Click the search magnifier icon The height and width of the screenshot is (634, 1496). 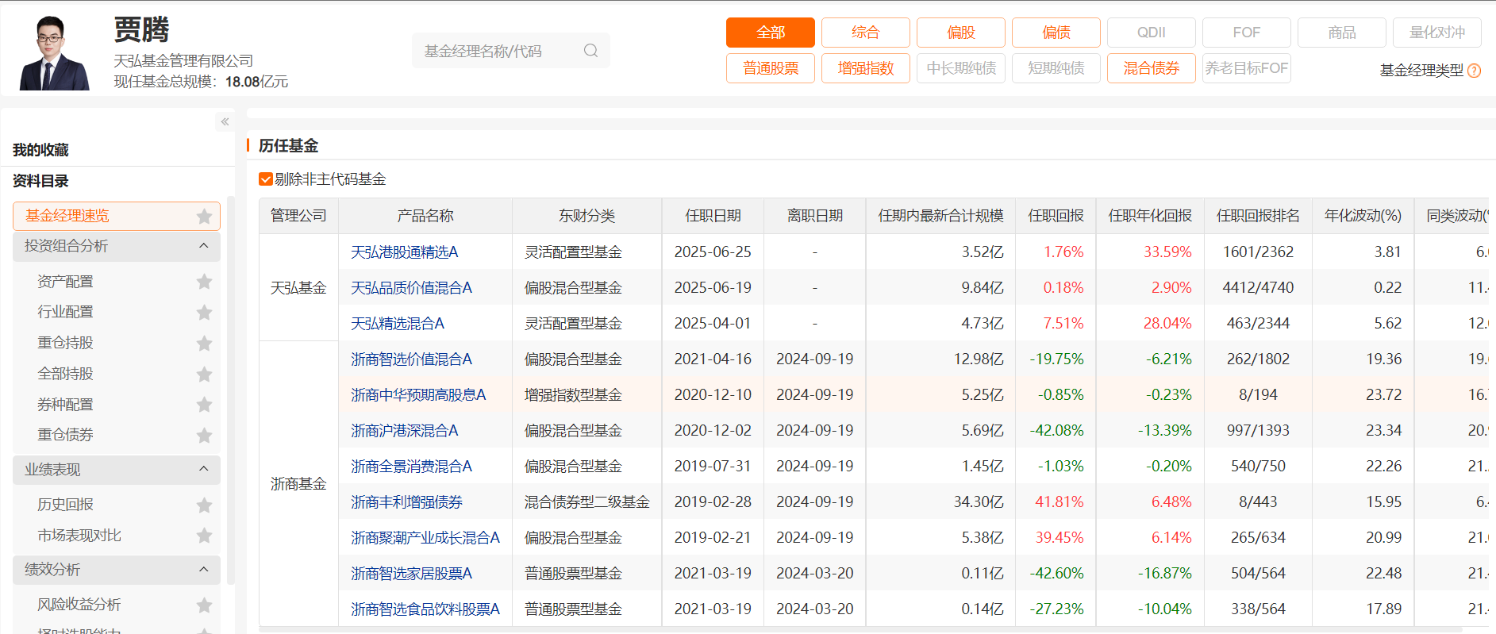tap(590, 51)
